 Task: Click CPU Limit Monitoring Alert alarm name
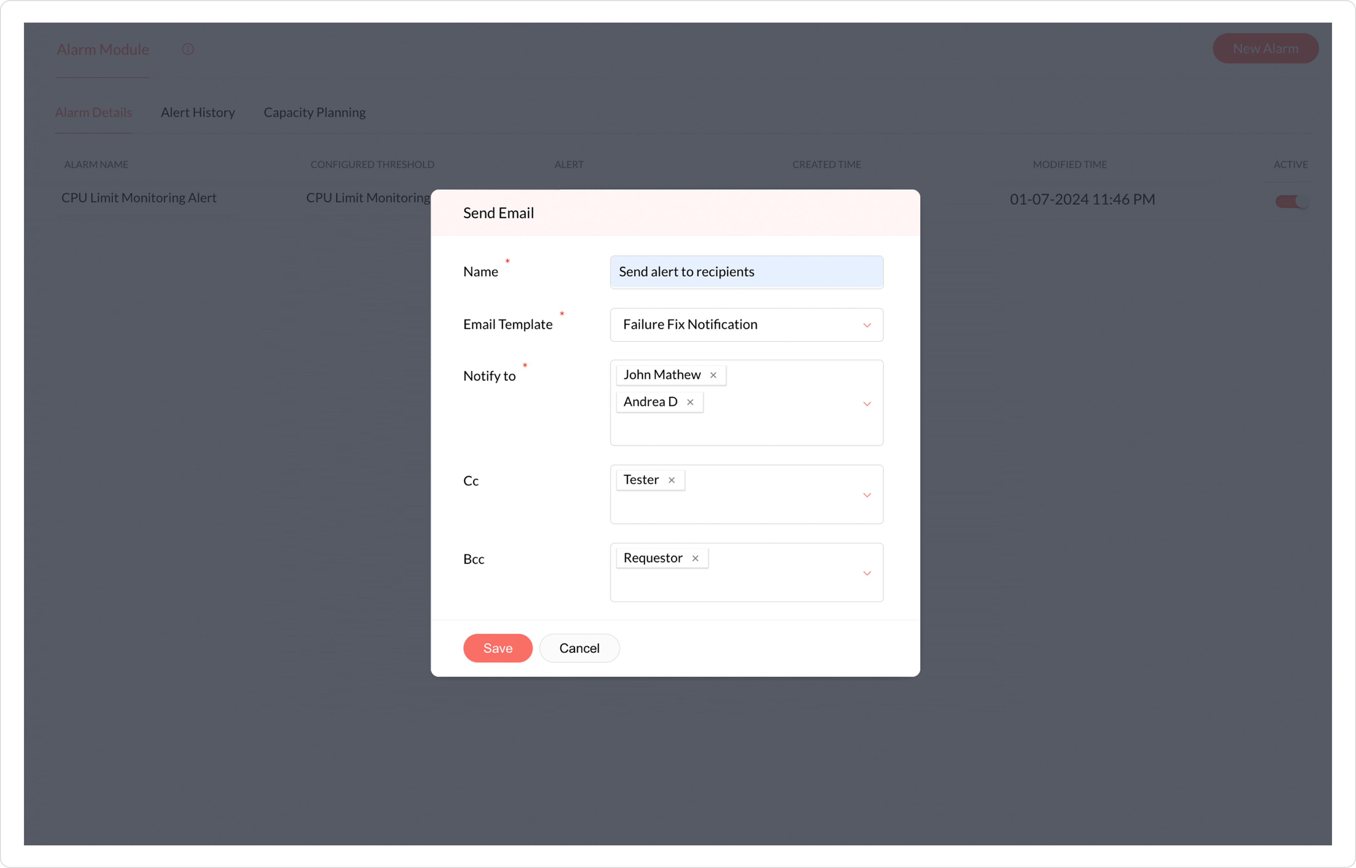pyautogui.click(x=139, y=198)
